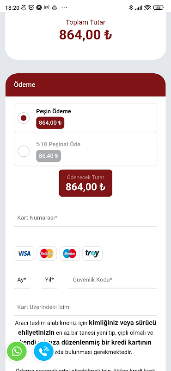
Task: Tap the 864,00 ₺ badge under Peşin Ödeme
Action: 50,123
